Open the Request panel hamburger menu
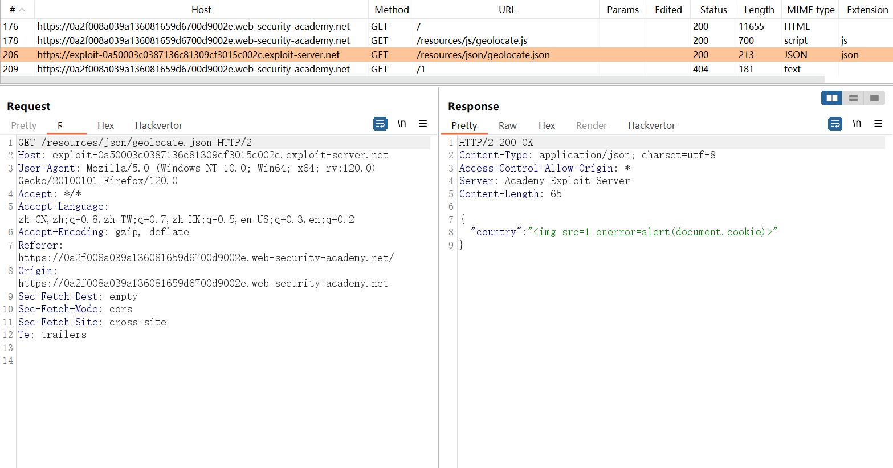This screenshot has width=893, height=468. click(x=423, y=124)
